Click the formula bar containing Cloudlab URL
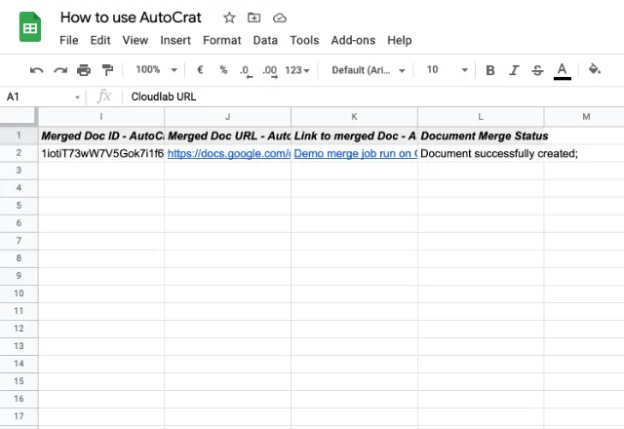The image size is (624, 429). 370,97
